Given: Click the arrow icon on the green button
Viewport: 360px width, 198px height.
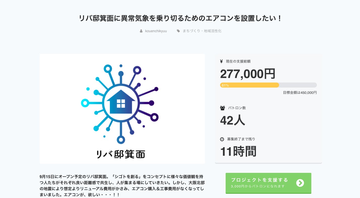Looking at the screenshot, I should coord(300,183).
